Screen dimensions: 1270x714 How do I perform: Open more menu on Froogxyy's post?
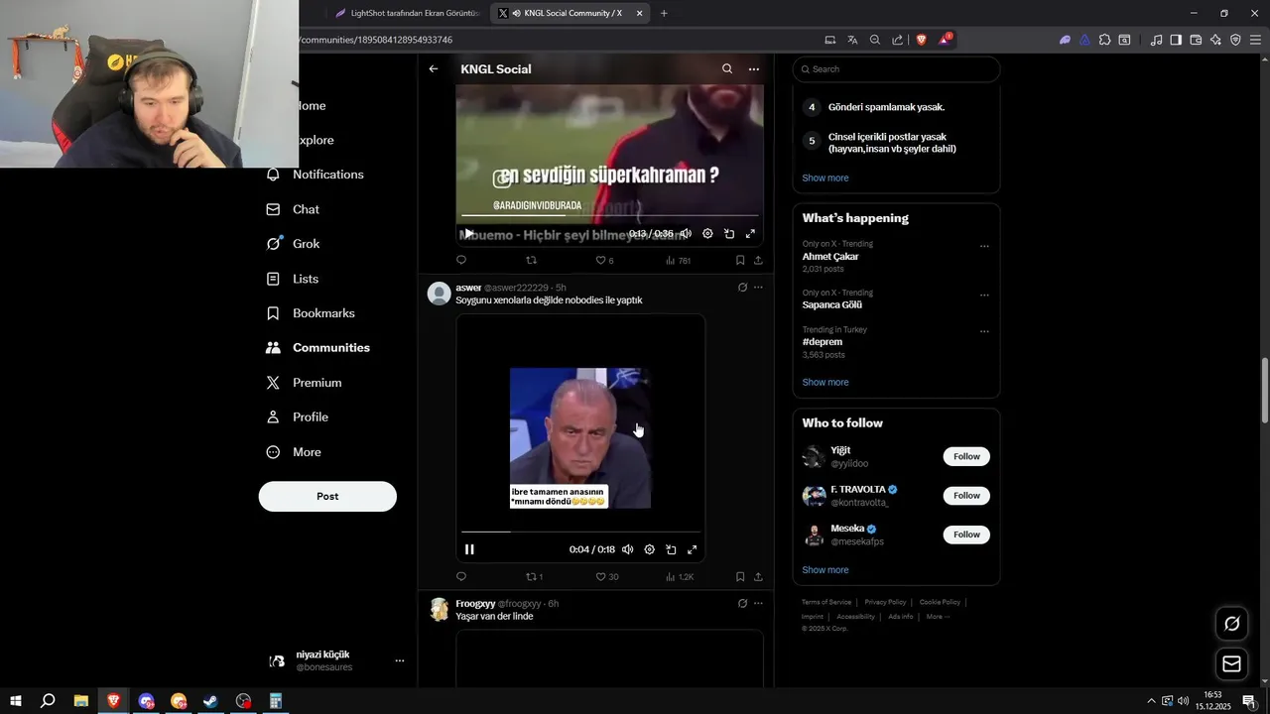point(758,603)
